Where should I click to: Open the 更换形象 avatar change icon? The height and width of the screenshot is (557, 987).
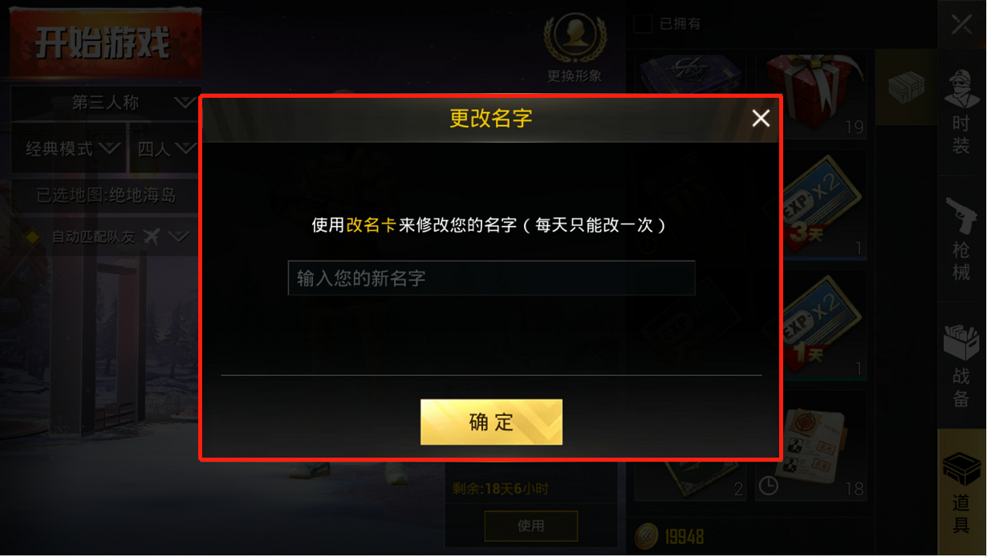pos(575,46)
